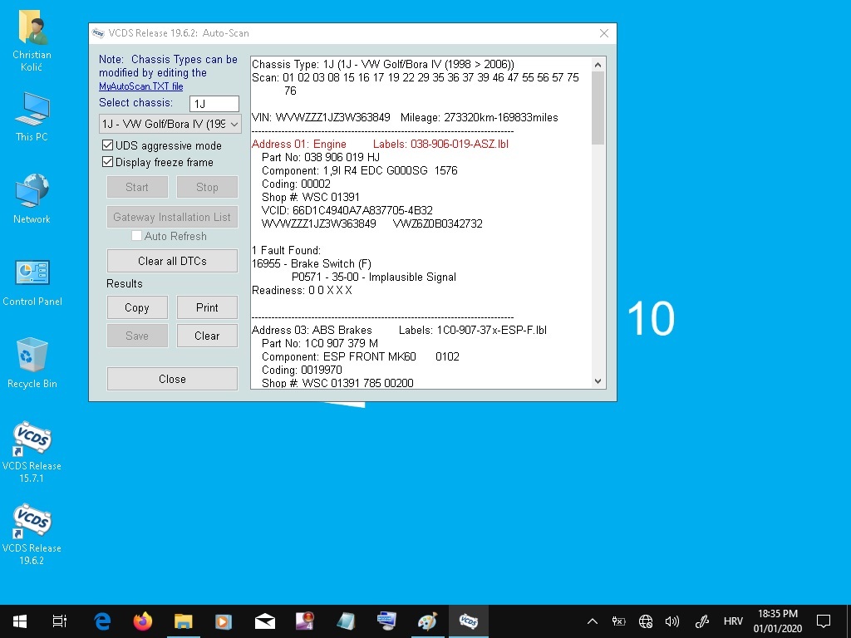Launch VCDS Release 15.7.1 shortcut

[32, 451]
